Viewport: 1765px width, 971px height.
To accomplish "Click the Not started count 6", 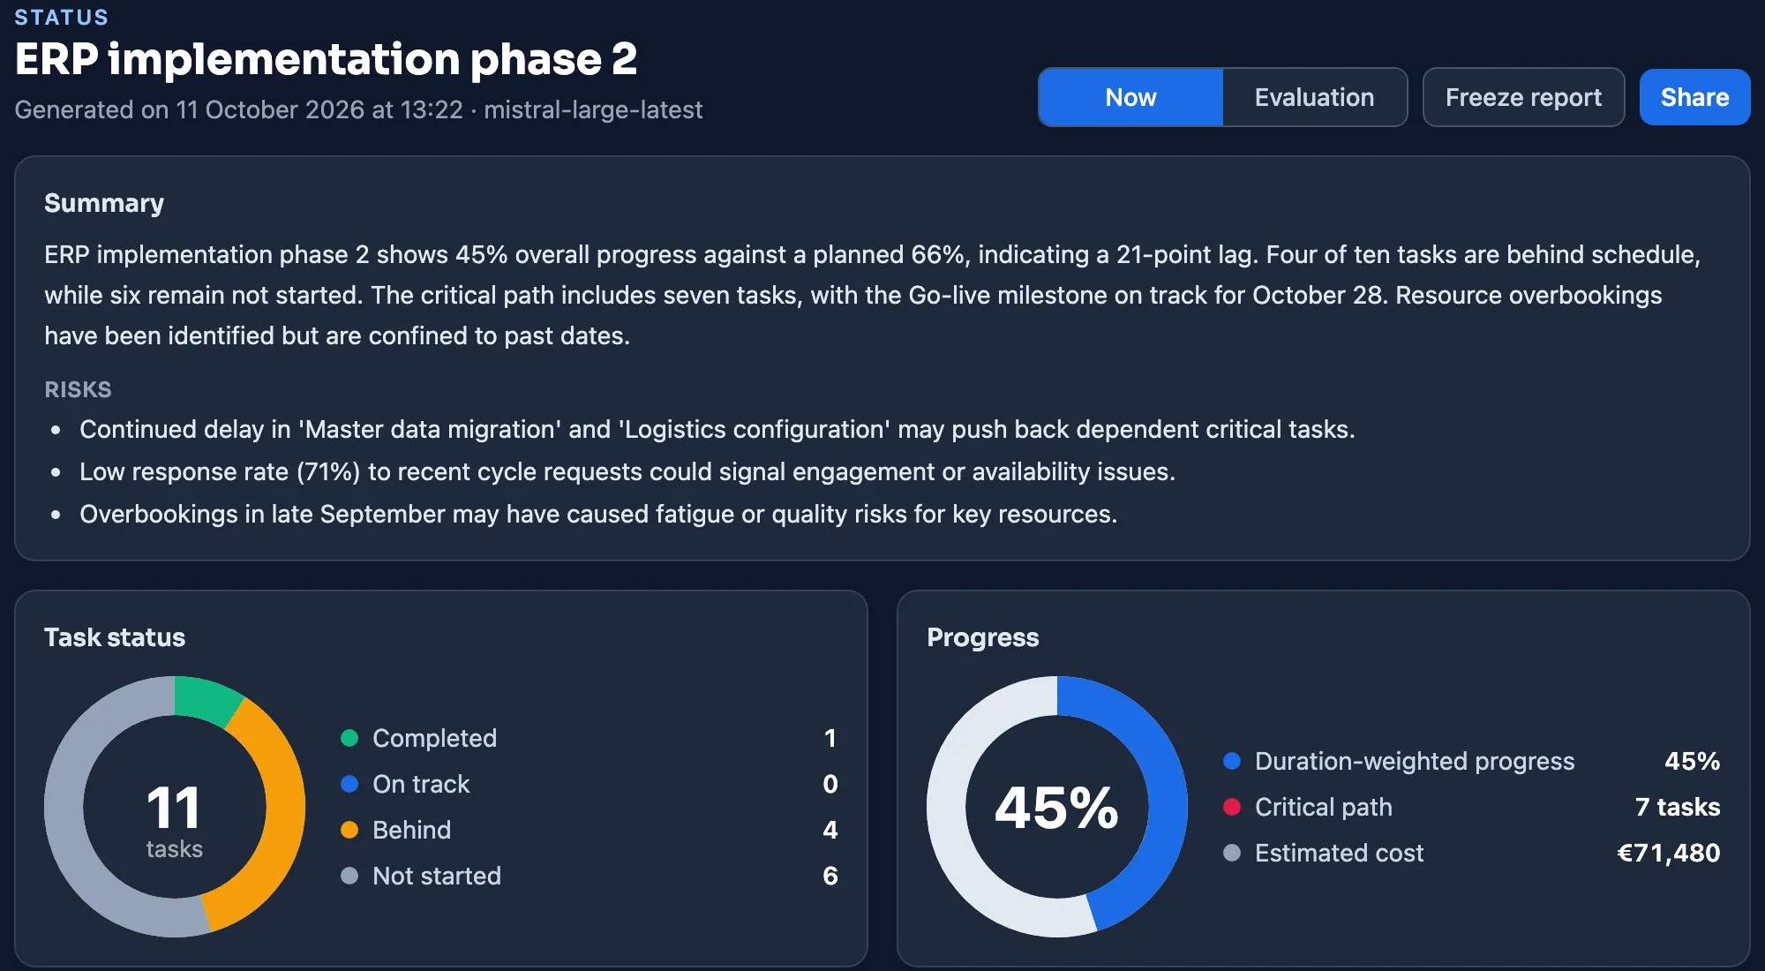I will pyautogui.click(x=830, y=876).
